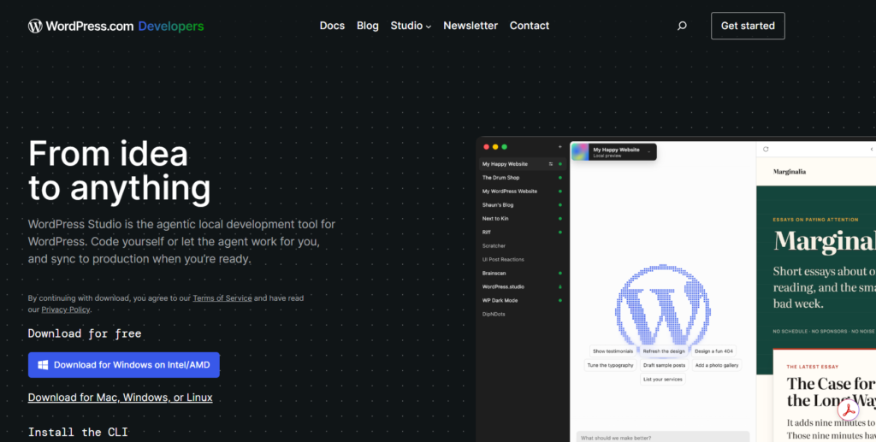Viewport: 876px width, 442px height.
Task: Open the WordPress.com Developers home logo
Action: click(115, 26)
